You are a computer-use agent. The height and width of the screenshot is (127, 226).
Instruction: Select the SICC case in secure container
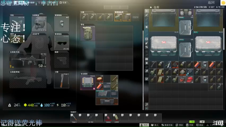(x=103, y=94)
